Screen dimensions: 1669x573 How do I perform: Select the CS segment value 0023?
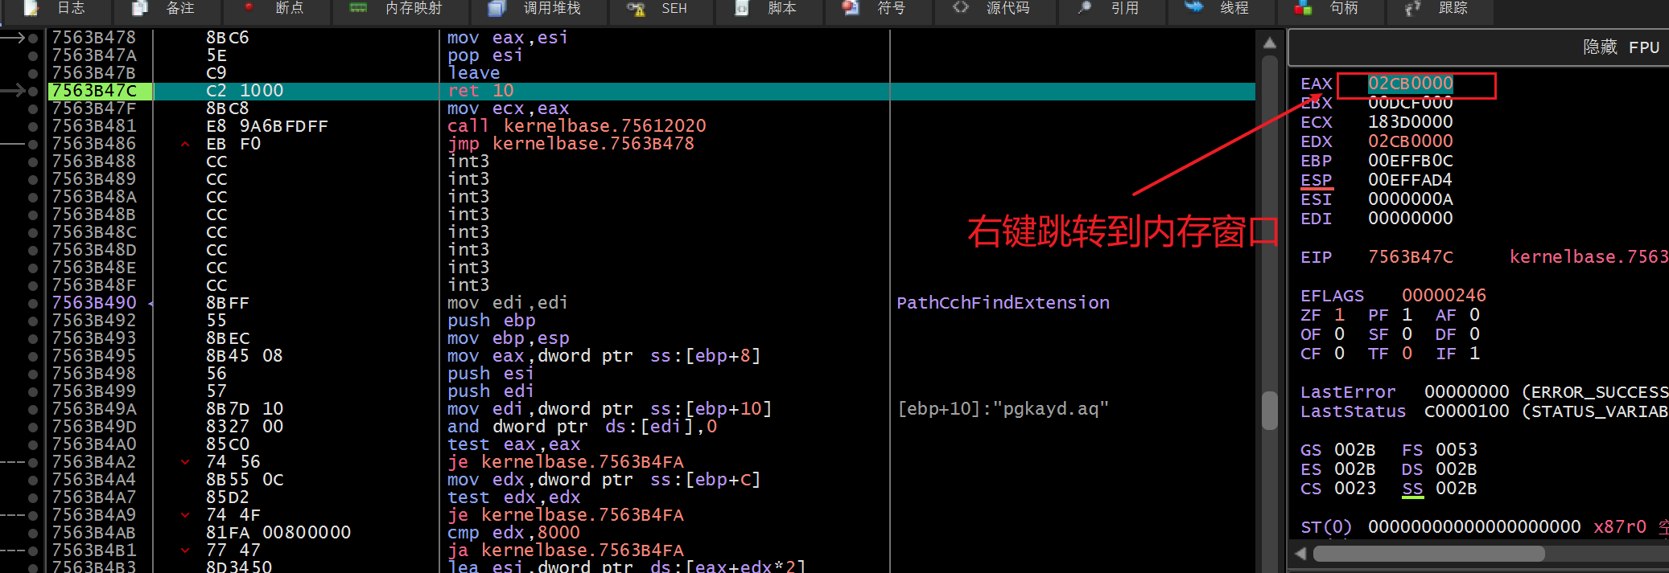click(x=1355, y=489)
